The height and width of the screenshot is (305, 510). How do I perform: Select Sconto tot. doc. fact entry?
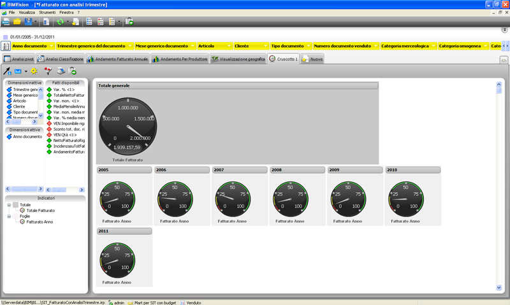[69, 129]
